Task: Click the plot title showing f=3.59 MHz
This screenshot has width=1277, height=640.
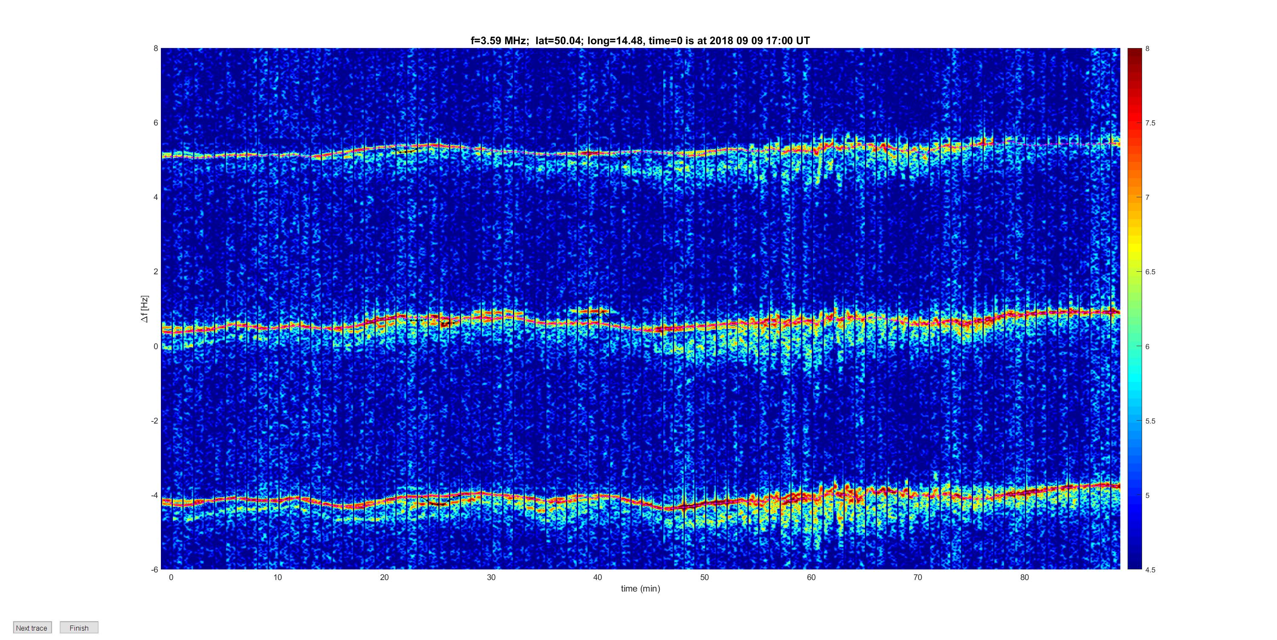Action: pyautogui.click(x=640, y=41)
